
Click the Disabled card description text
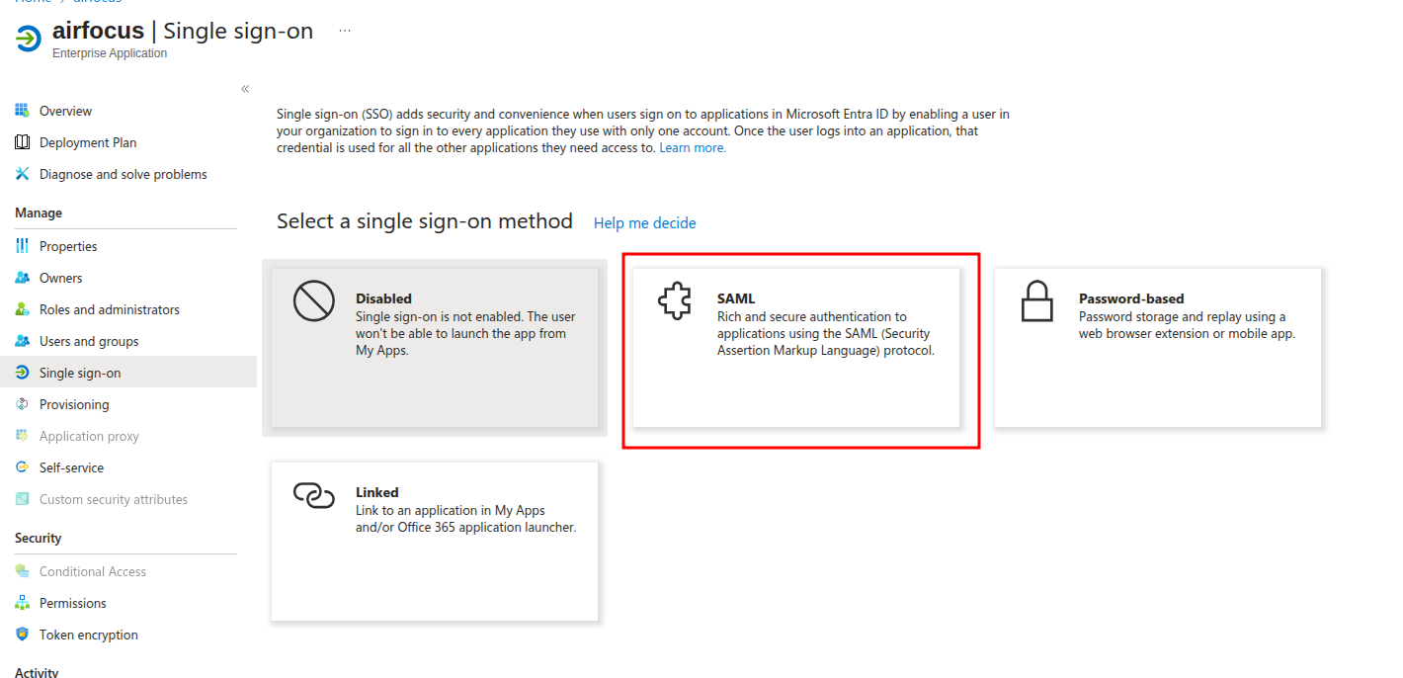465,334
